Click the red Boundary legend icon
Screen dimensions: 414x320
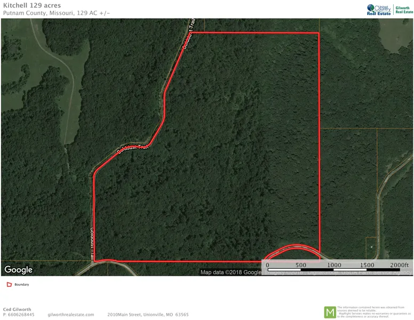pyautogui.click(x=9, y=285)
